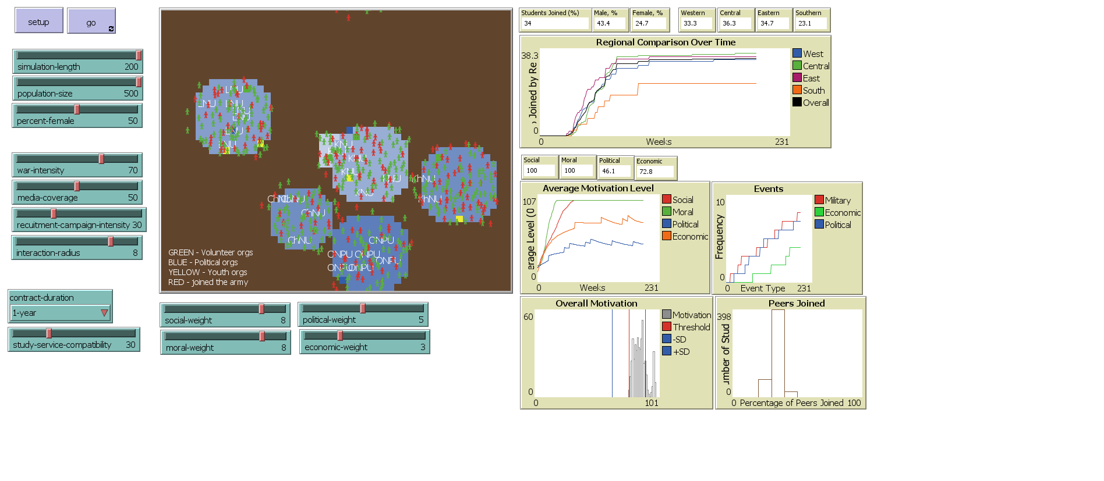Select the Students Joined (%) monitor value

(554, 23)
